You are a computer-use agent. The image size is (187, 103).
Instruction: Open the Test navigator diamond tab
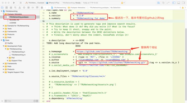pos(24,8)
